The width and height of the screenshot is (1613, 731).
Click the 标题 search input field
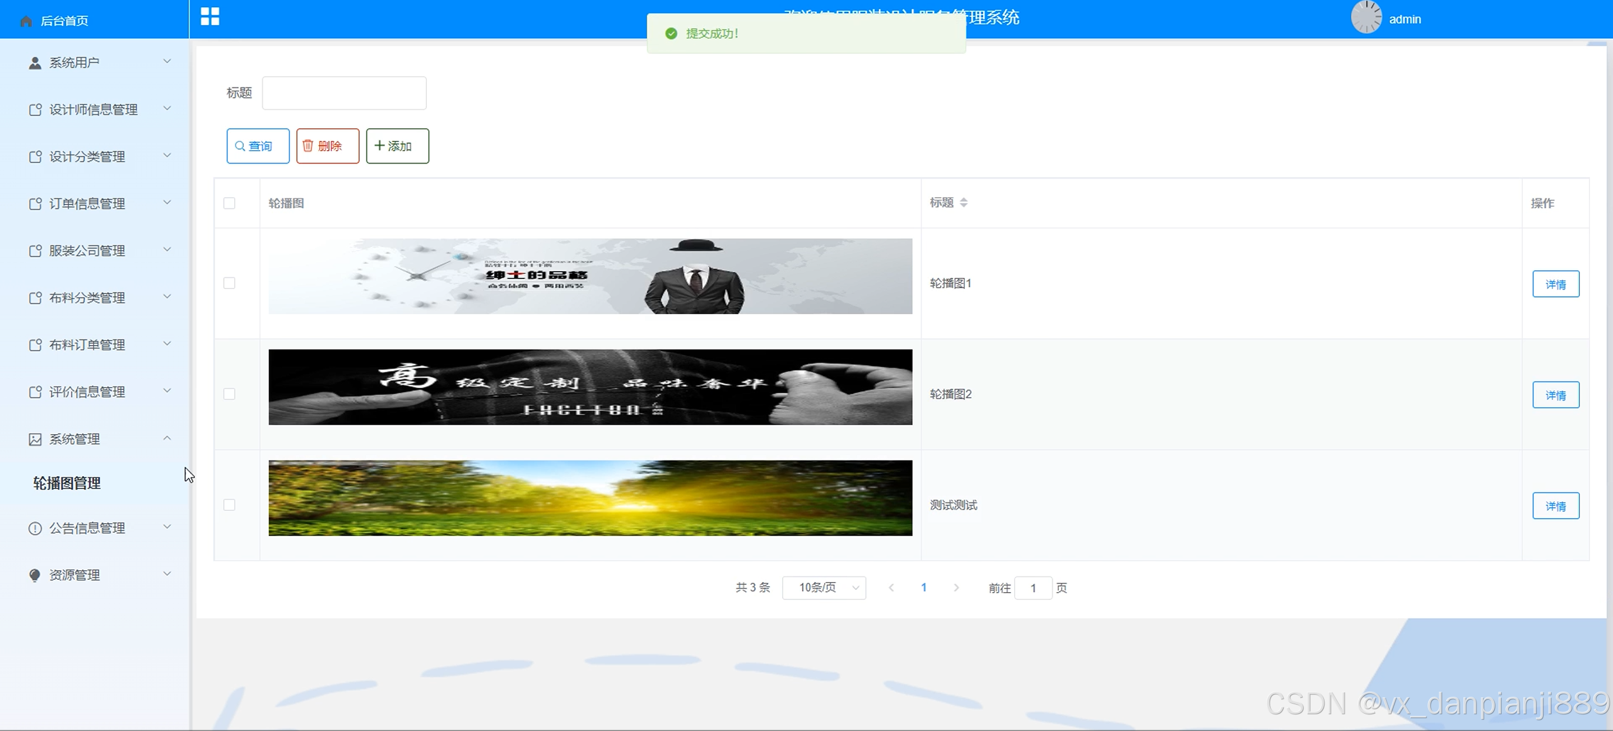tap(344, 93)
